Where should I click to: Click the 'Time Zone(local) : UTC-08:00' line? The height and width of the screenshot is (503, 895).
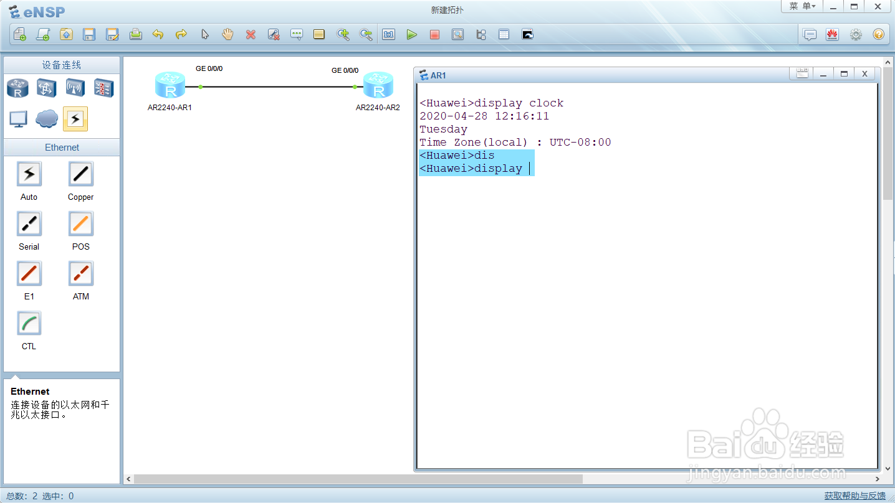pos(515,142)
